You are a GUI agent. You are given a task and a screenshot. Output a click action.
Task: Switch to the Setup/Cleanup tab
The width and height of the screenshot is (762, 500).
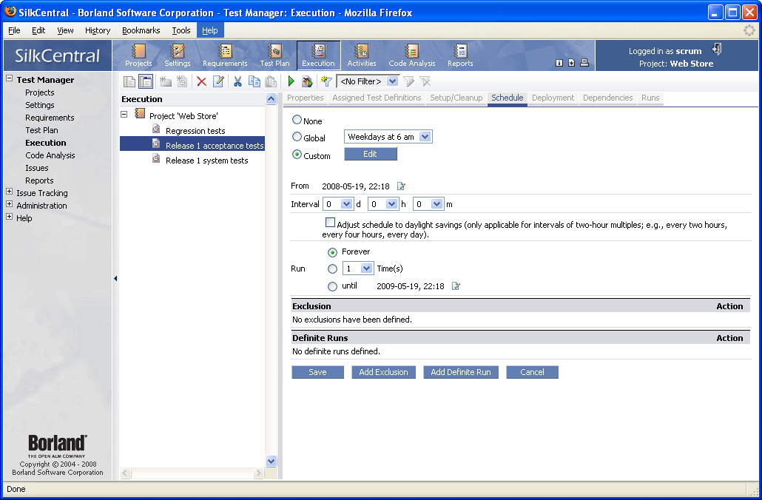coord(456,98)
